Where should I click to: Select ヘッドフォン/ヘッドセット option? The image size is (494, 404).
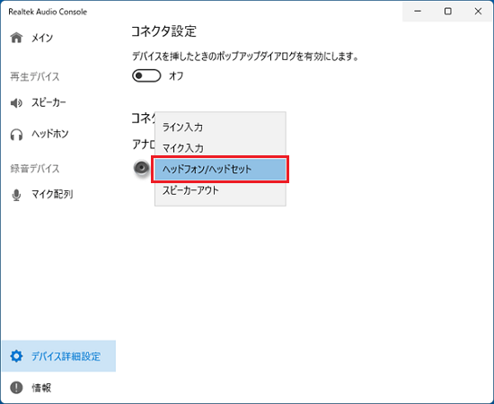tap(220, 169)
